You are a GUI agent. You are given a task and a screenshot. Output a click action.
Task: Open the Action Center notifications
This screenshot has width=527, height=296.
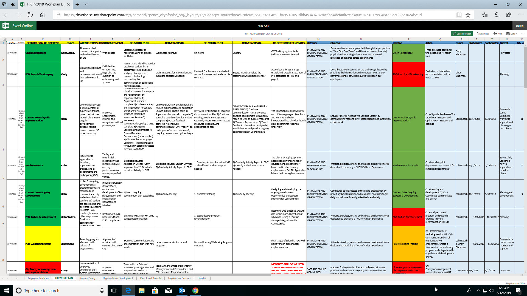518,291
